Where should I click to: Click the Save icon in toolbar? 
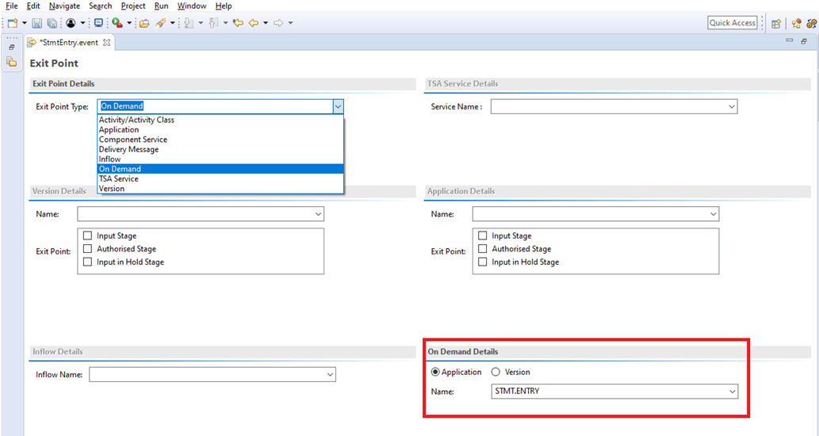pos(36,23)
